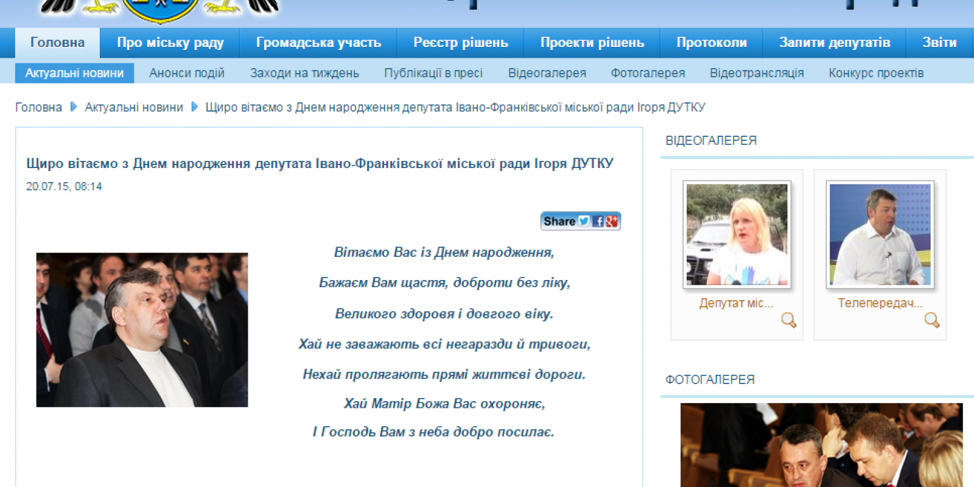Open Відеогалерея submenu link
This screenshot has width=974, height=487.
(547, 73)
